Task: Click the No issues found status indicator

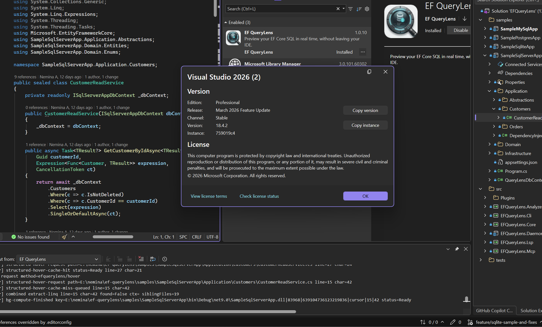Action: pyautogui.click(x=30, y=237)
